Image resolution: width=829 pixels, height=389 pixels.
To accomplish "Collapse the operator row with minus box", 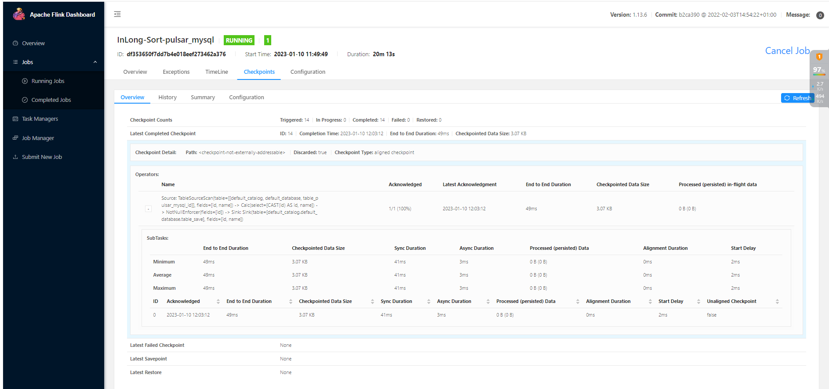I will point(148,209).
